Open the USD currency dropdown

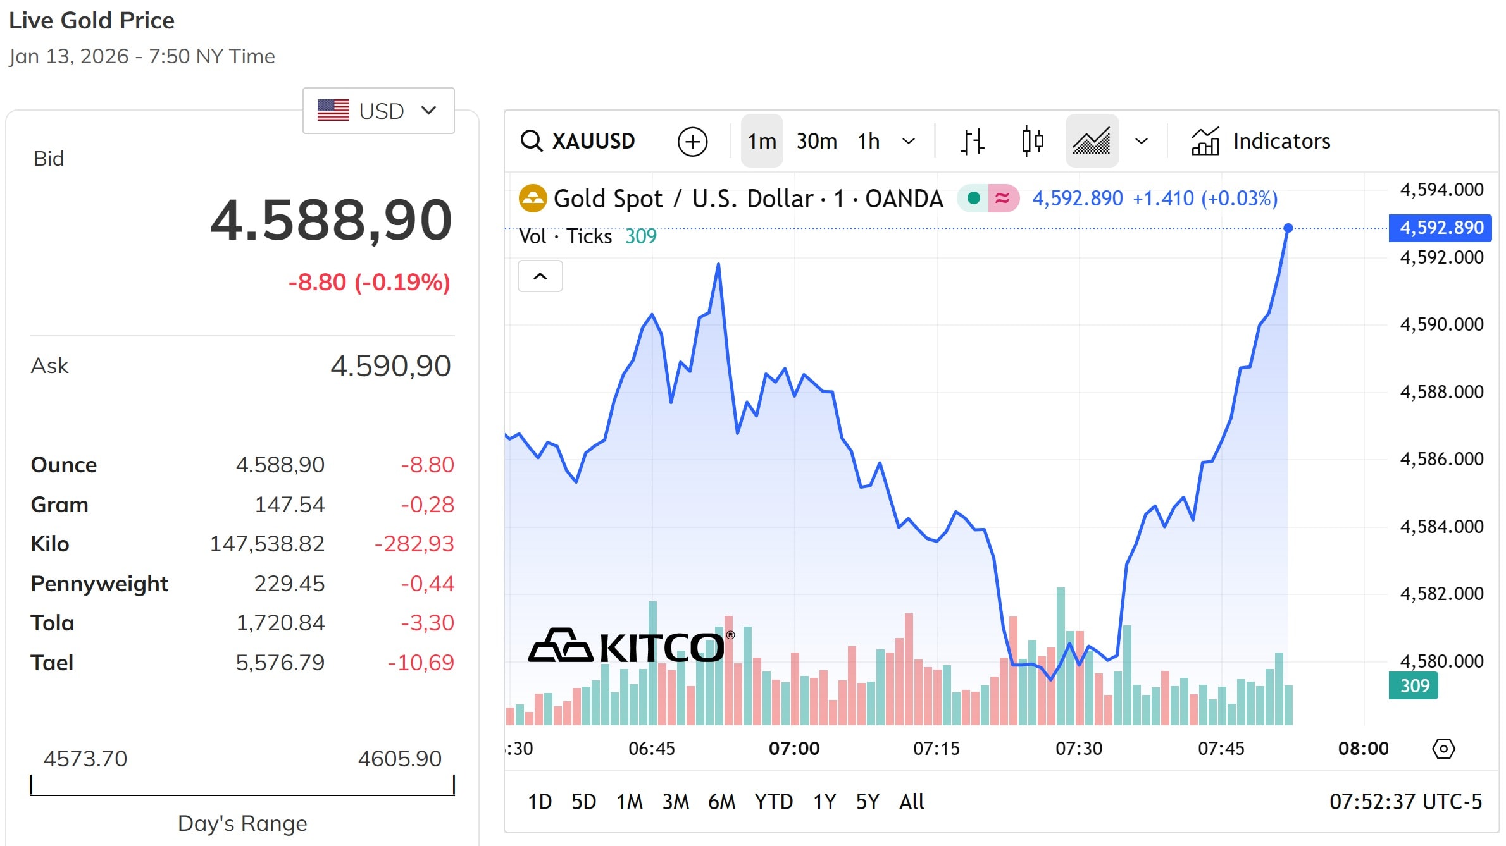tap(378, 111)
